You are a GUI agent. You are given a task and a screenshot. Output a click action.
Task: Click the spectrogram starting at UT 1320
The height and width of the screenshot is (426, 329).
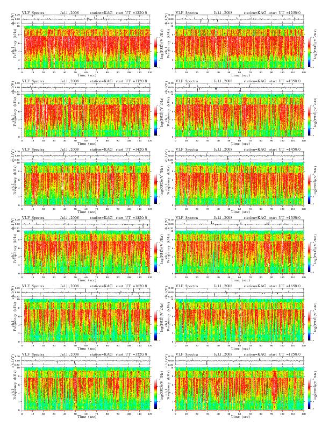(x=86, y=116)
